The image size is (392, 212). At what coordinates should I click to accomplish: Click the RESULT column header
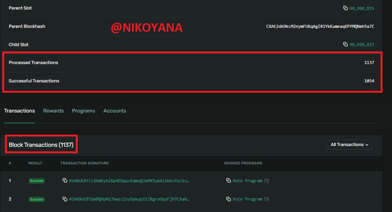click(35, 163)
